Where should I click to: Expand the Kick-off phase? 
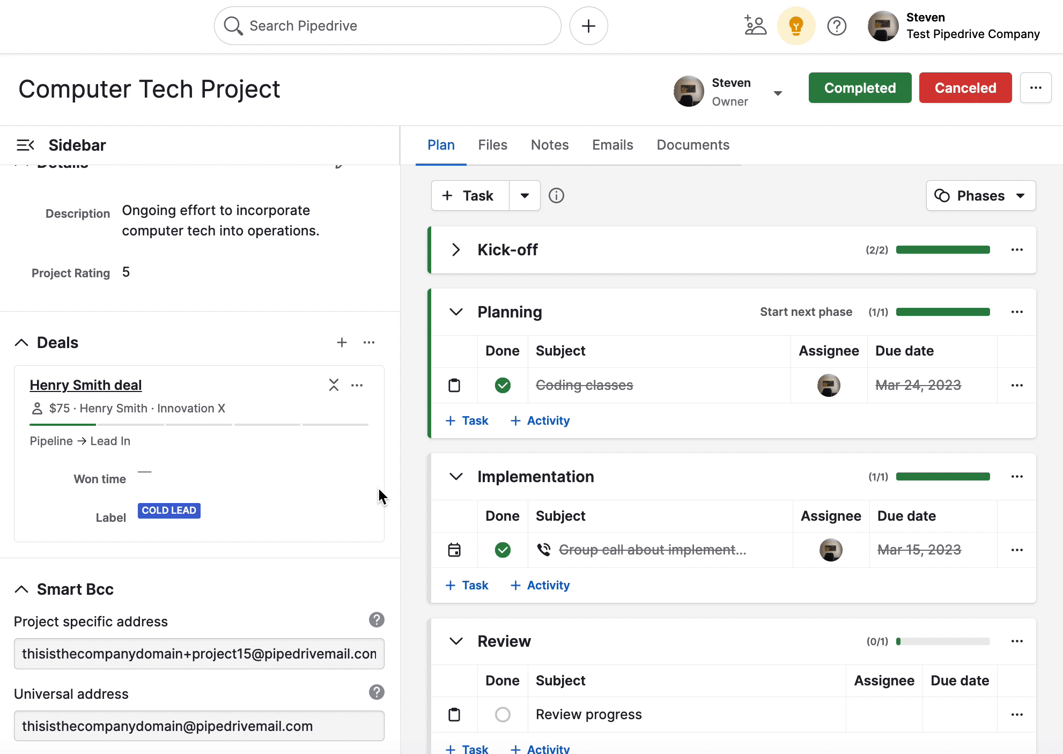coord(456,249)
